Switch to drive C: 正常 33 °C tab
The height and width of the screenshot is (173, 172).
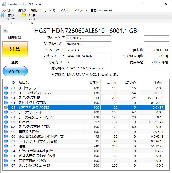coord(11,19)
